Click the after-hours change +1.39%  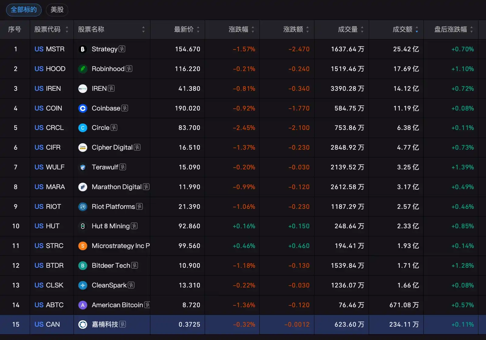pos(463,167)
